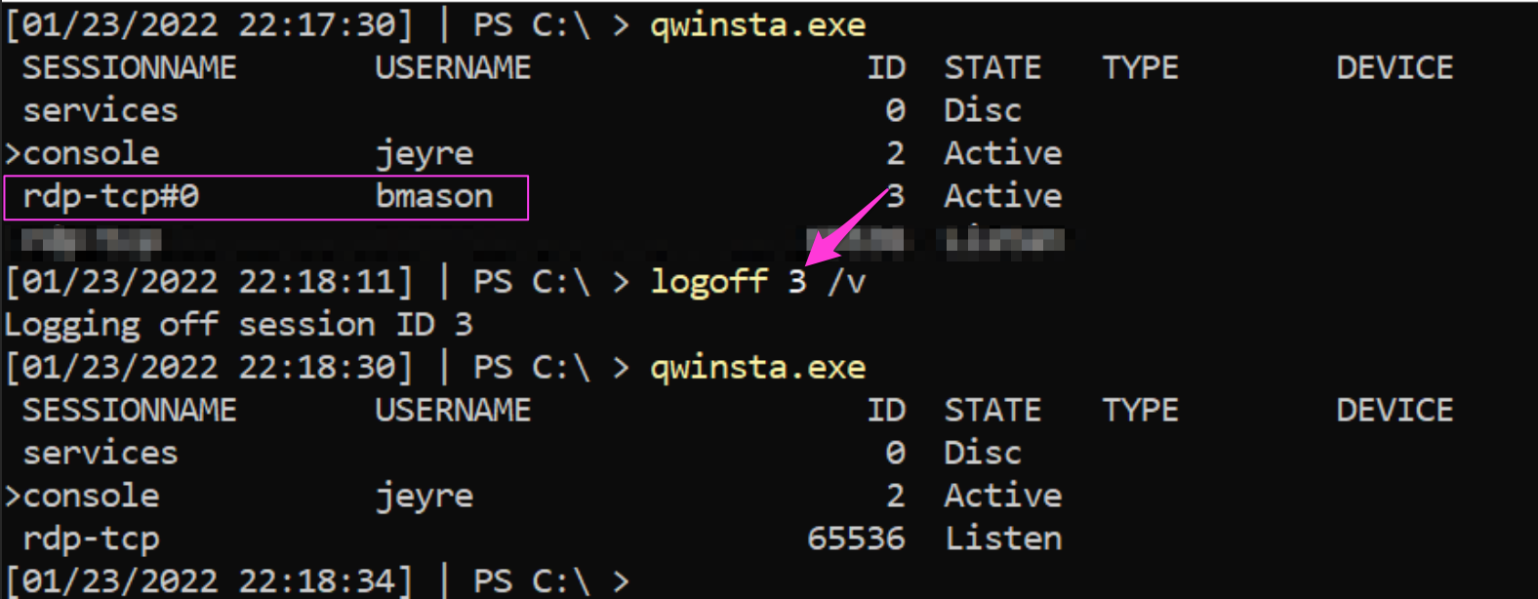
Task: Click the 65536 session ID value
Action: [856, 539]
